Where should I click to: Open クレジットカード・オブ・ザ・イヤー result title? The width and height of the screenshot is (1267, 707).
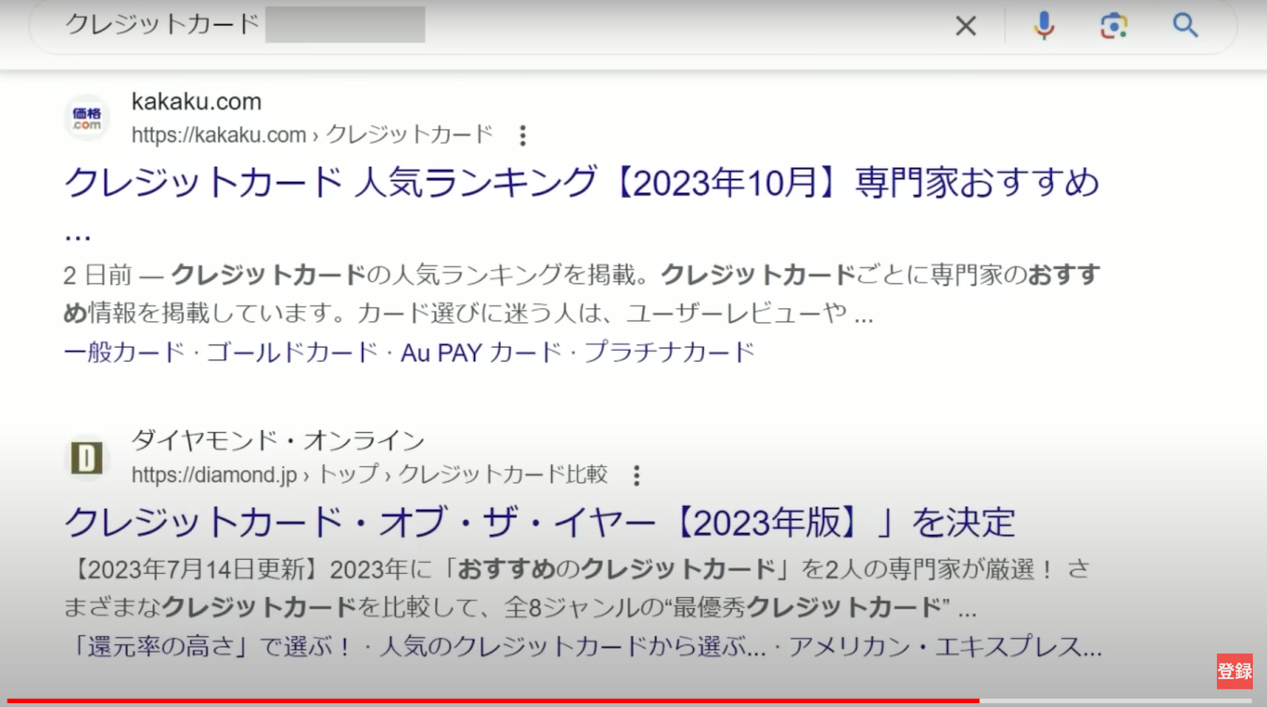(x=540, y=523)
